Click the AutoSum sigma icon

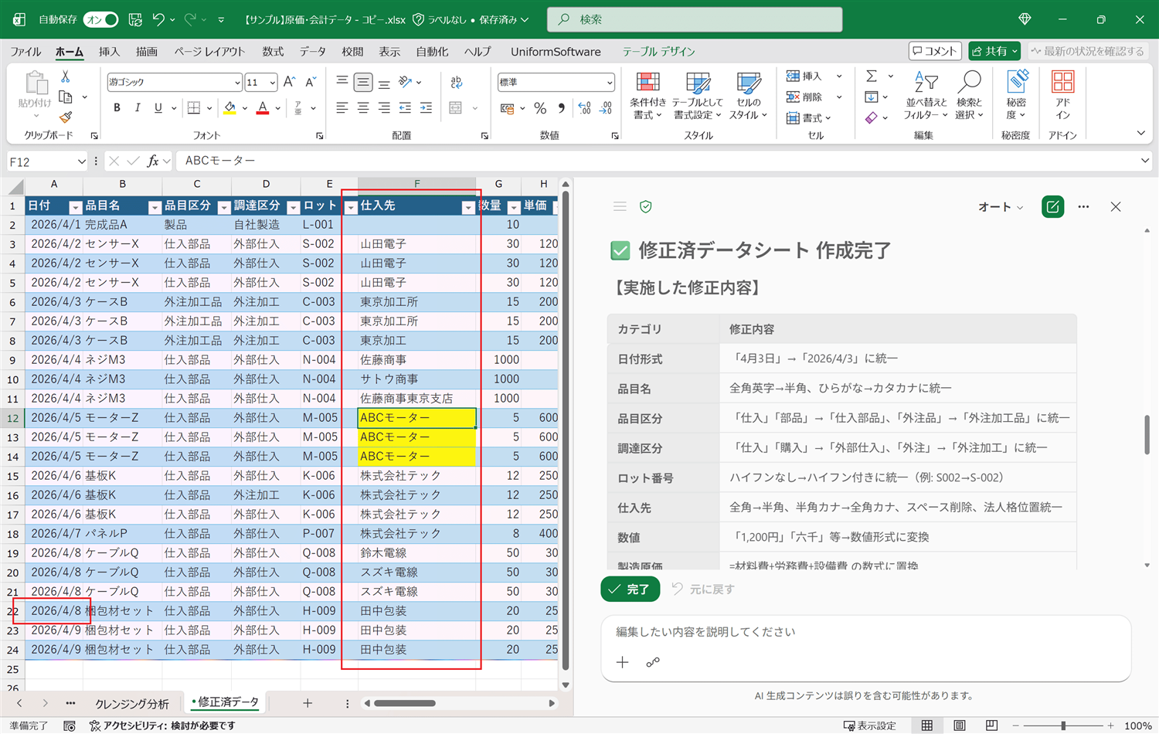872,76
